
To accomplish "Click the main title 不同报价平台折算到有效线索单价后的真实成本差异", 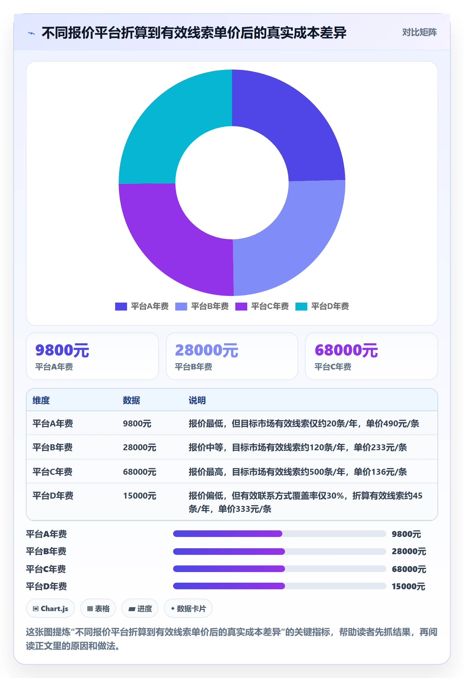I will pos(194,33).
